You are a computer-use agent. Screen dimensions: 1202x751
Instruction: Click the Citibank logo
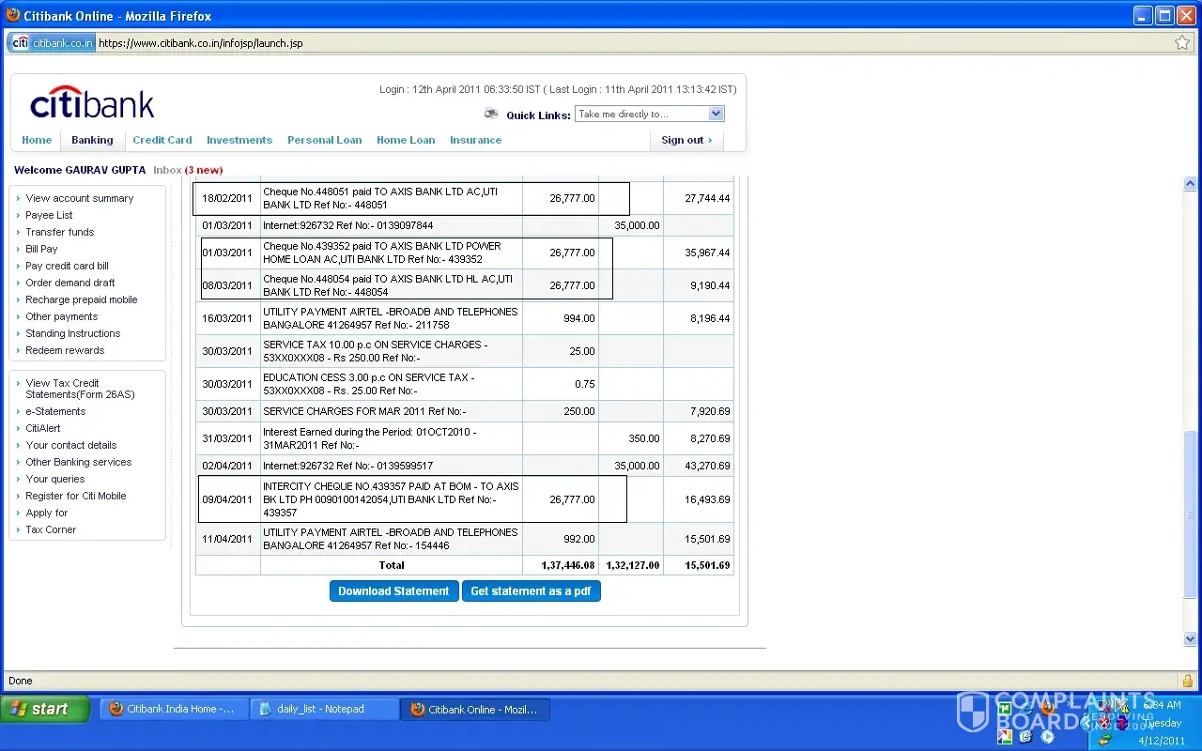92,103
